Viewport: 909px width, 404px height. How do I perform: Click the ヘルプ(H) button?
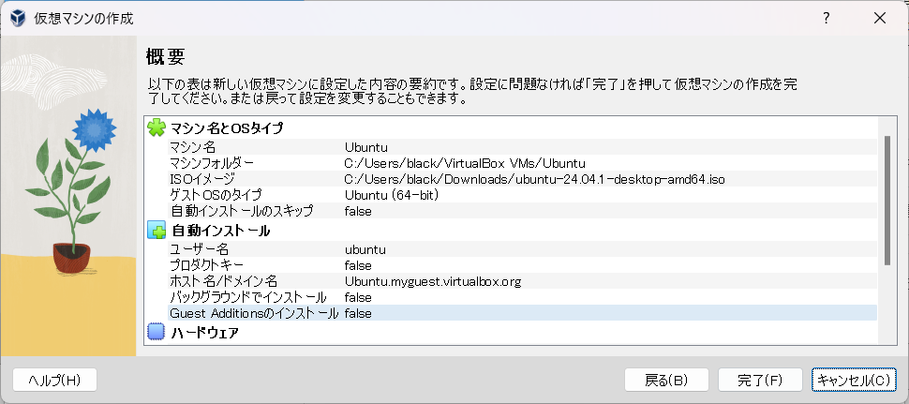pyautogui.click(x=54, y=381)
